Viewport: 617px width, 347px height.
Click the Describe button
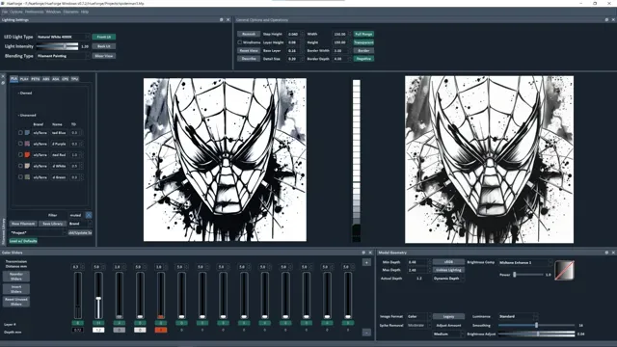[x=249, y=59]
